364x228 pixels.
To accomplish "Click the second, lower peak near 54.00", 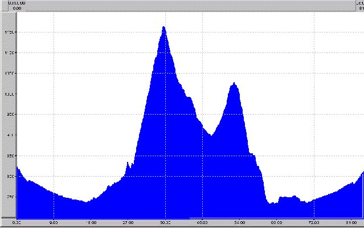I will click(234, 84).
